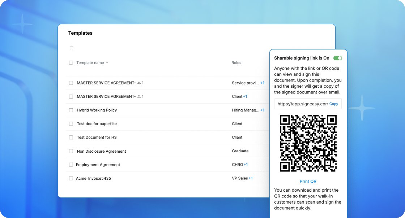Click the QR code image
405x218 pixels.
click(x=308, y=143)
